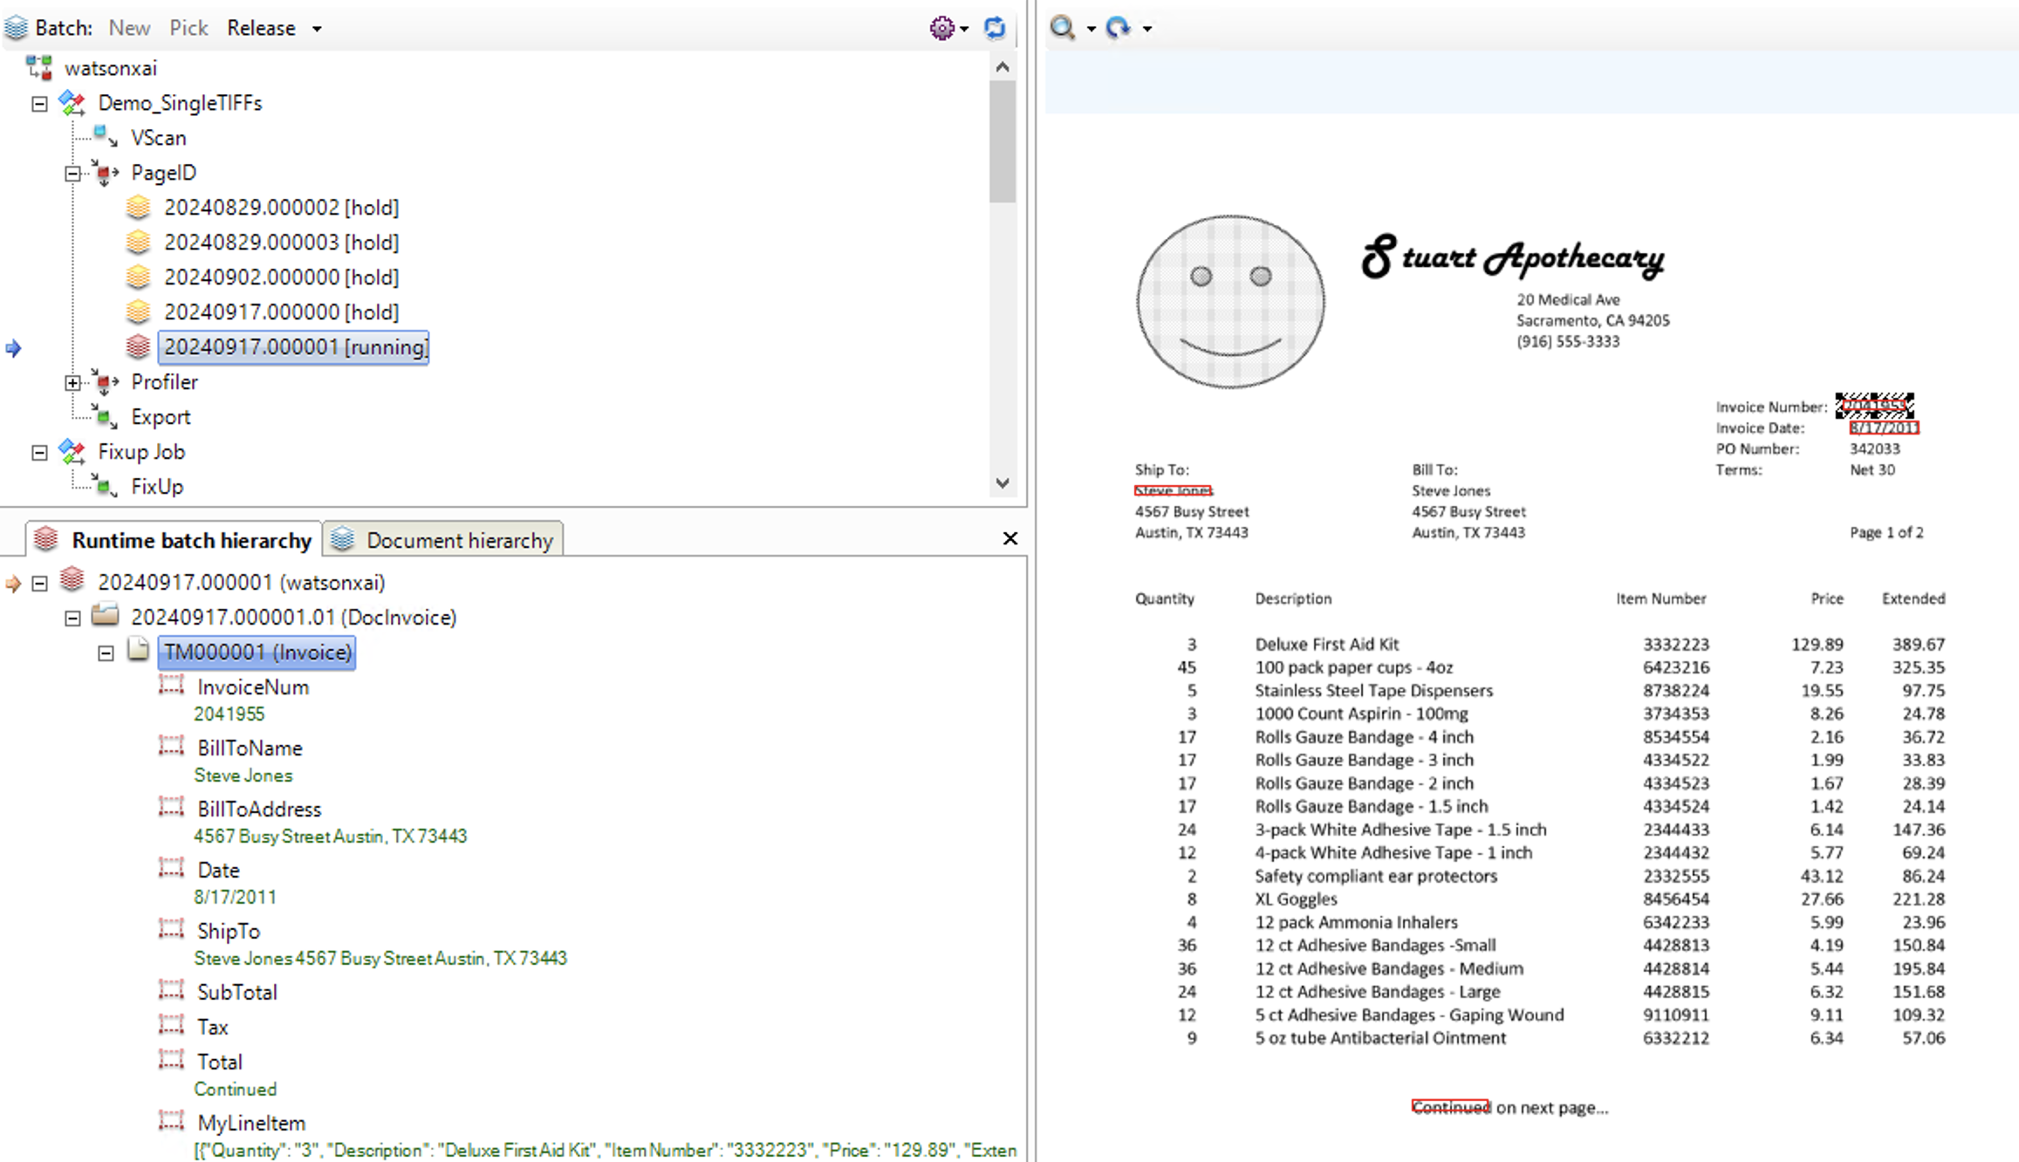Screen dimensions: 2019x1162
Task: Click the ShipTo field icon
Action: pyautogui.click(x=171, y=930)
